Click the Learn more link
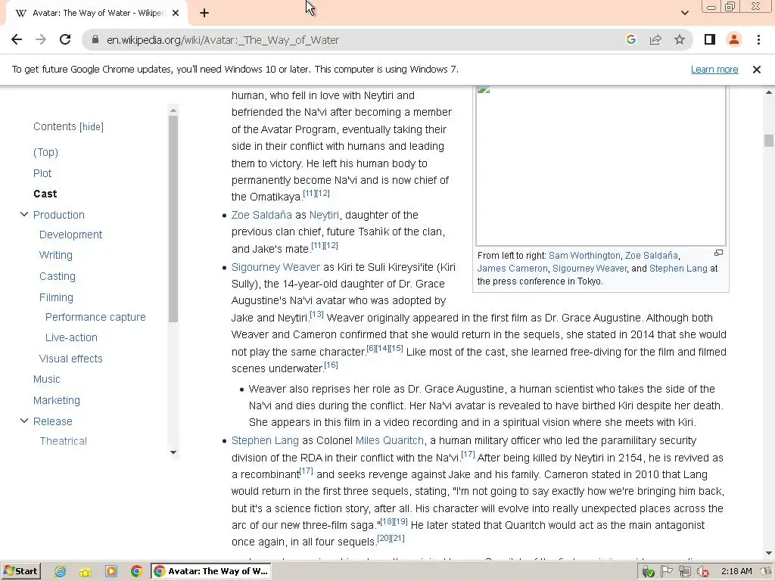Image resolution: width=775 pixels, height=581 pixels. point(714,70)
